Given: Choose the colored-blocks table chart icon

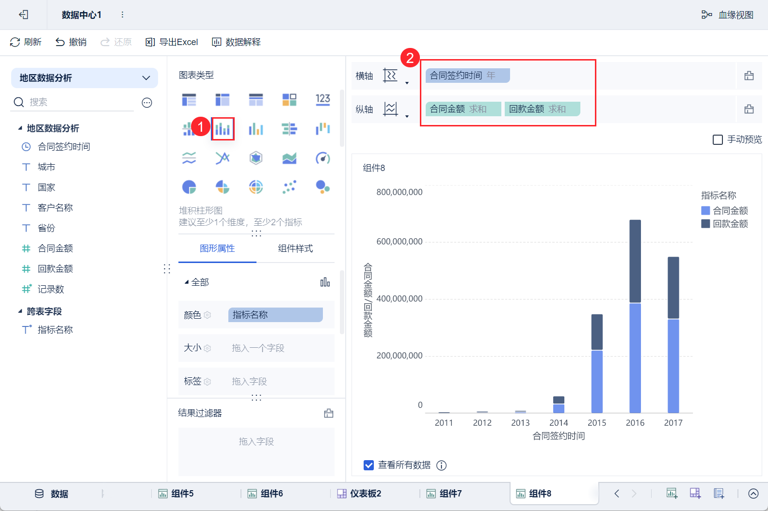Looking at the screenshot, I should 289,100.
